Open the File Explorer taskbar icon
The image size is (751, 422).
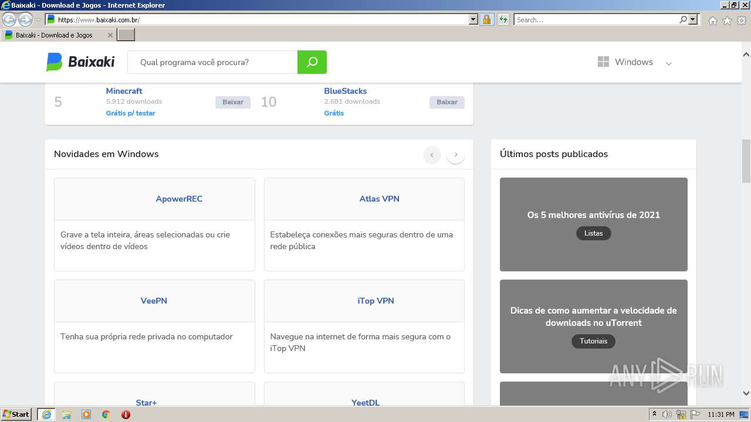tap(66, 414)
